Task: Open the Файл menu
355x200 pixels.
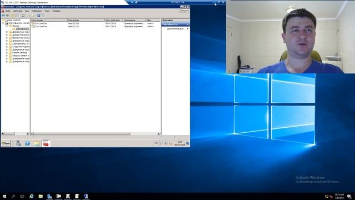Action: [x=8, y=11]
